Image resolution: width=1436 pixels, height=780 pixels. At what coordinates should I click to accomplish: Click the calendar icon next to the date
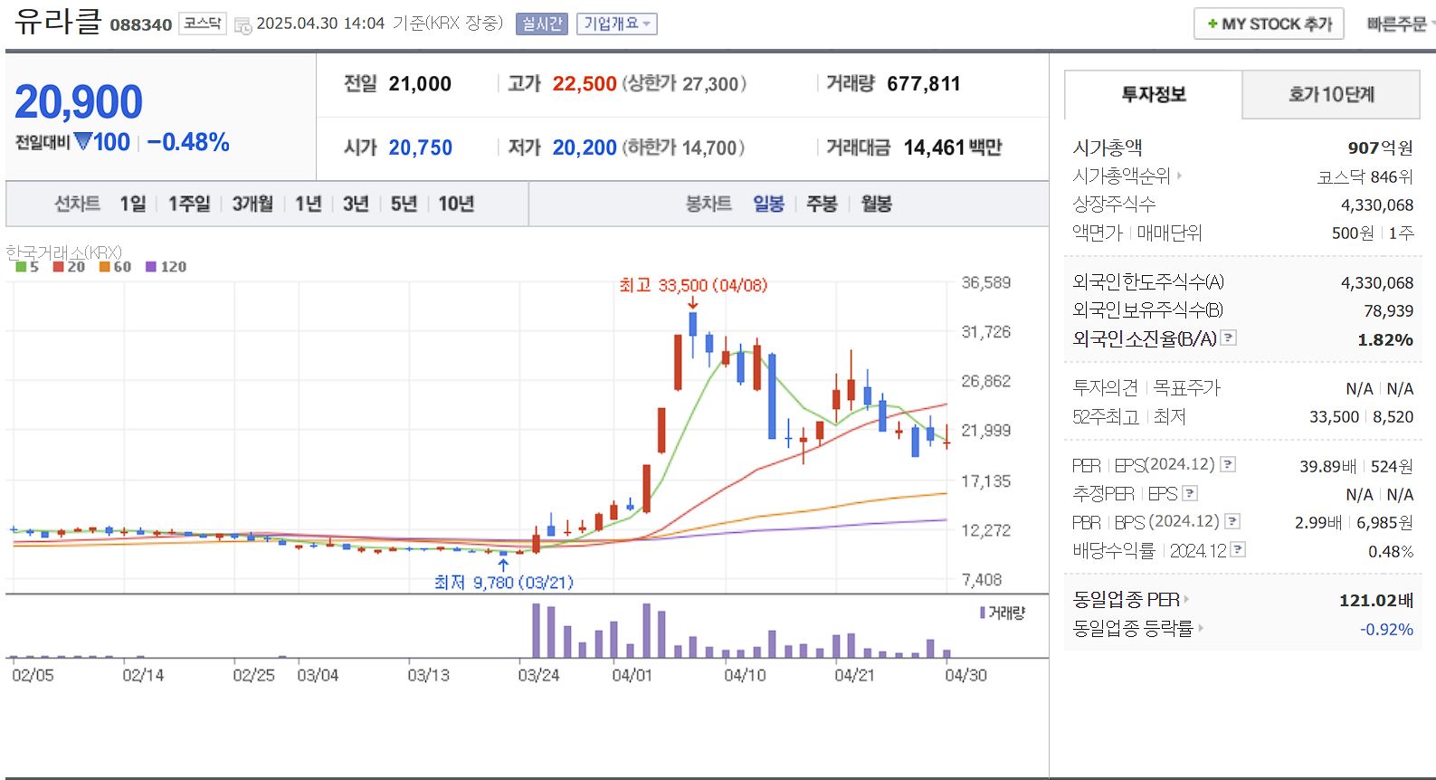(x=243, y=25)
